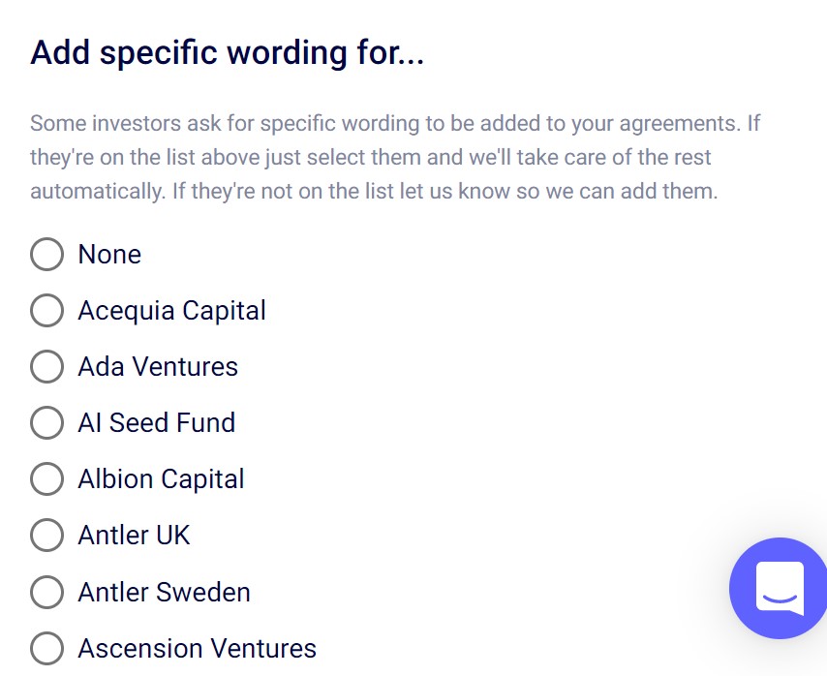The width and height of the screenshot is (827, 676).
Task: Choose the Acequia Capital radio circle
Action: coord(46,310)
